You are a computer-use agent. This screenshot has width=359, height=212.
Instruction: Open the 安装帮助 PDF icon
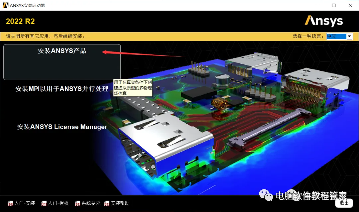tap(107, 203)
